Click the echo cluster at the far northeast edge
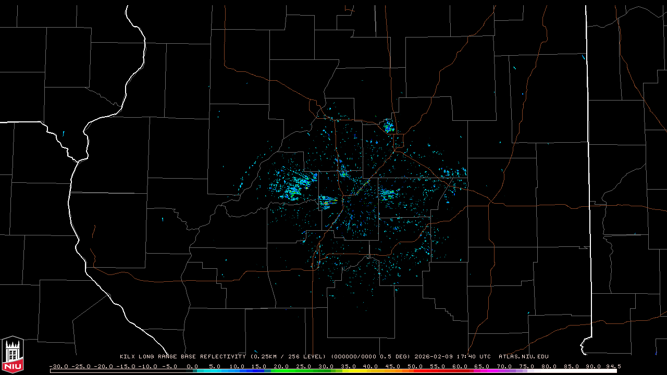The image size is (667, 375). [453, 172]
